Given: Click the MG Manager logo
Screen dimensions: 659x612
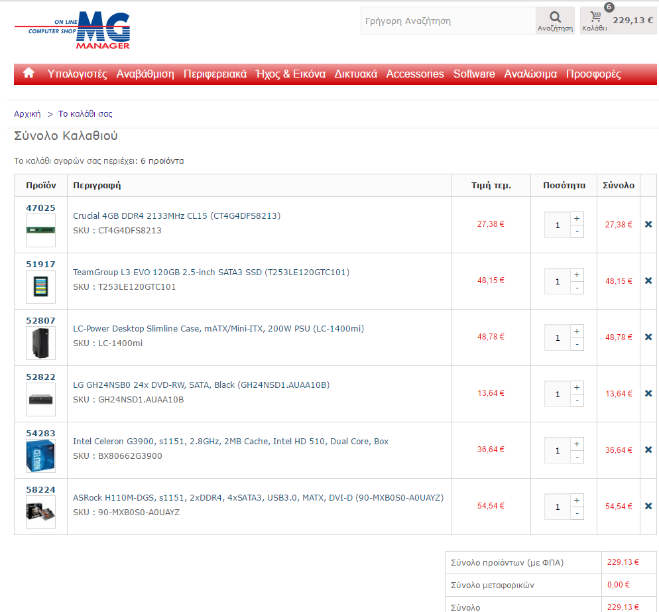Looking at the screenshot, I should click(x=72, y=31).
